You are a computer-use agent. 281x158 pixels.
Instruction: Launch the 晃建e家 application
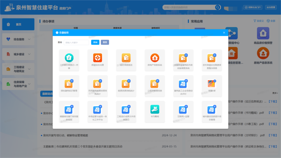tap(212, 84)
